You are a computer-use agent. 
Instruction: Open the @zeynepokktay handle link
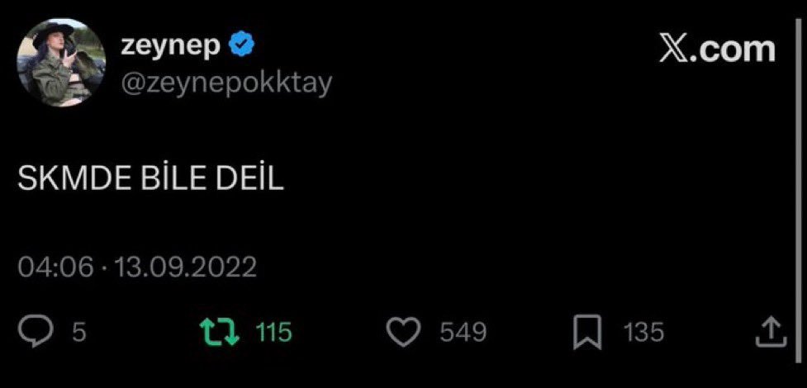[x=226, y=83]
